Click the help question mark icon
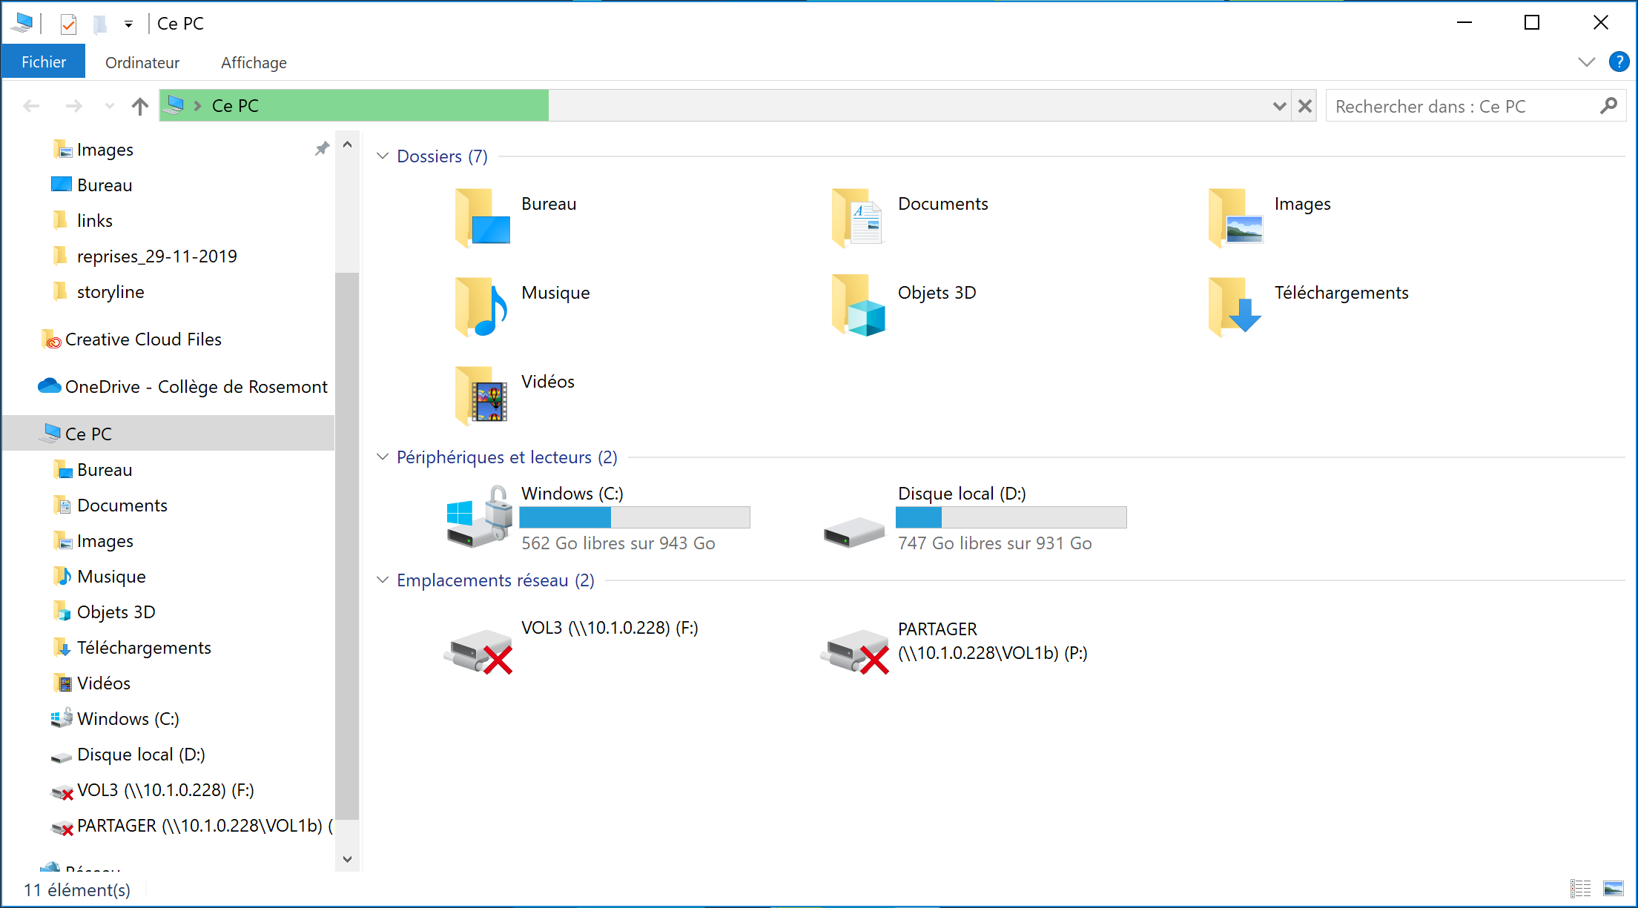 1619,62
